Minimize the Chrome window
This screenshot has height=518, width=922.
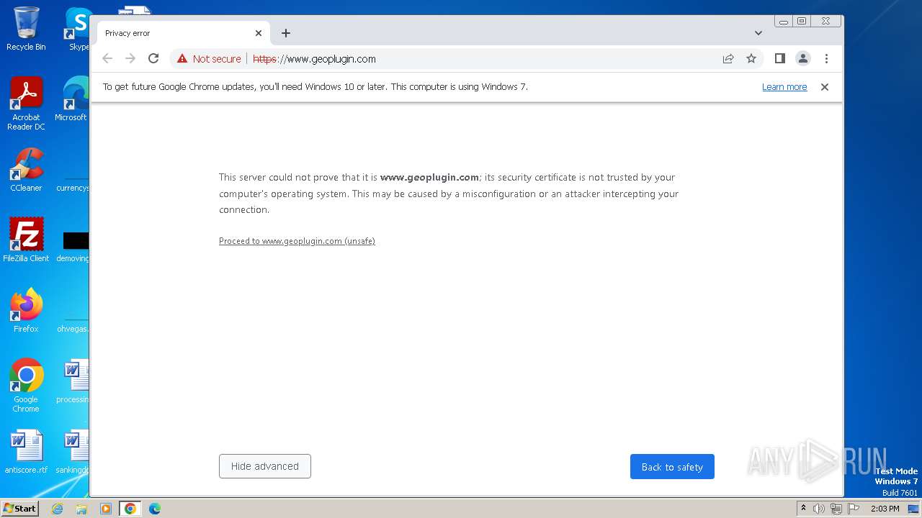pyautogui.click(x=784, y=22)
